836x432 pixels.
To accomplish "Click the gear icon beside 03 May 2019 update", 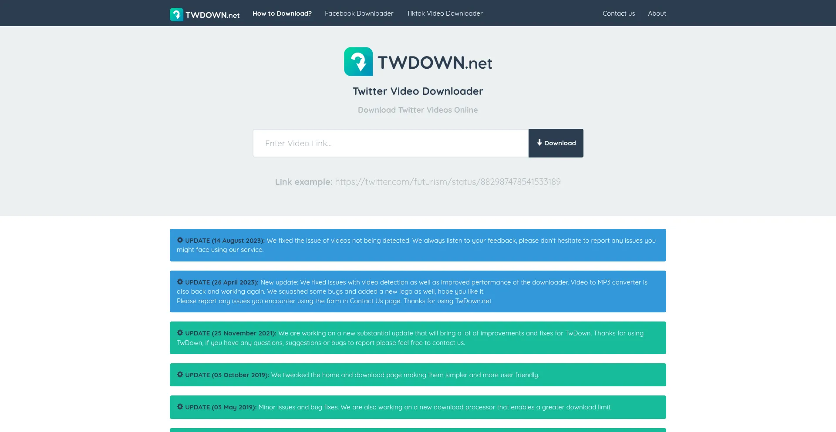I will pos(180,407).
